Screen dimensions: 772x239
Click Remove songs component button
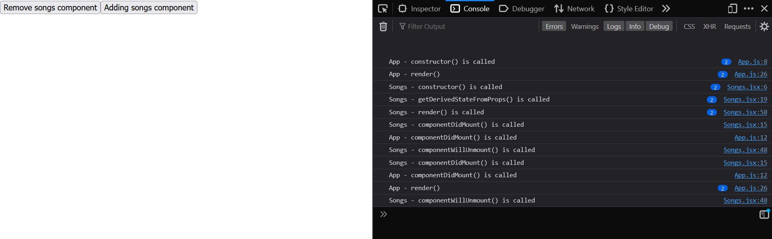50,8
